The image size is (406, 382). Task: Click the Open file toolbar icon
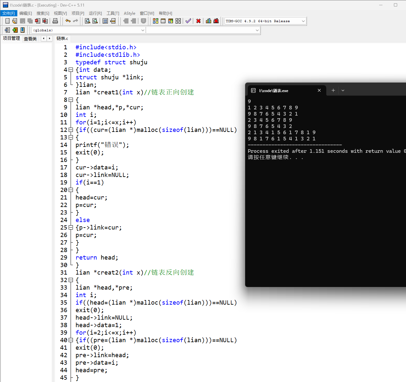coord(15,21)
